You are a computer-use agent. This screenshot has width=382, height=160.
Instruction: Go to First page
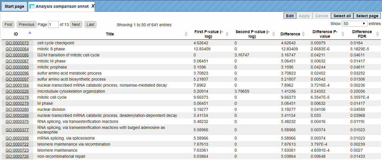click(x=8, y=24)
